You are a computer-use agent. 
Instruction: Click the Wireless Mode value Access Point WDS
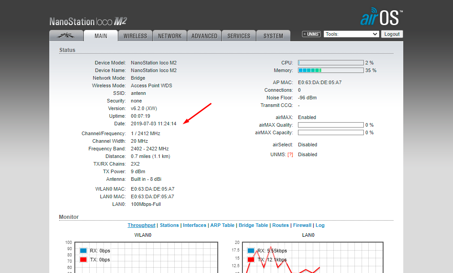(x=151, y=86)
